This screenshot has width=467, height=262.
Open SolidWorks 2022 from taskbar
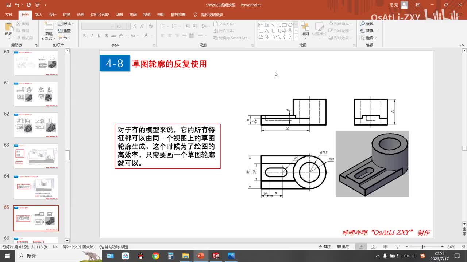tap(216, 256)
